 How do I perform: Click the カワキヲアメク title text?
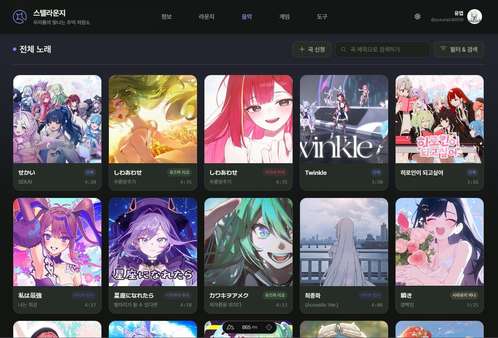click(229, 295)
